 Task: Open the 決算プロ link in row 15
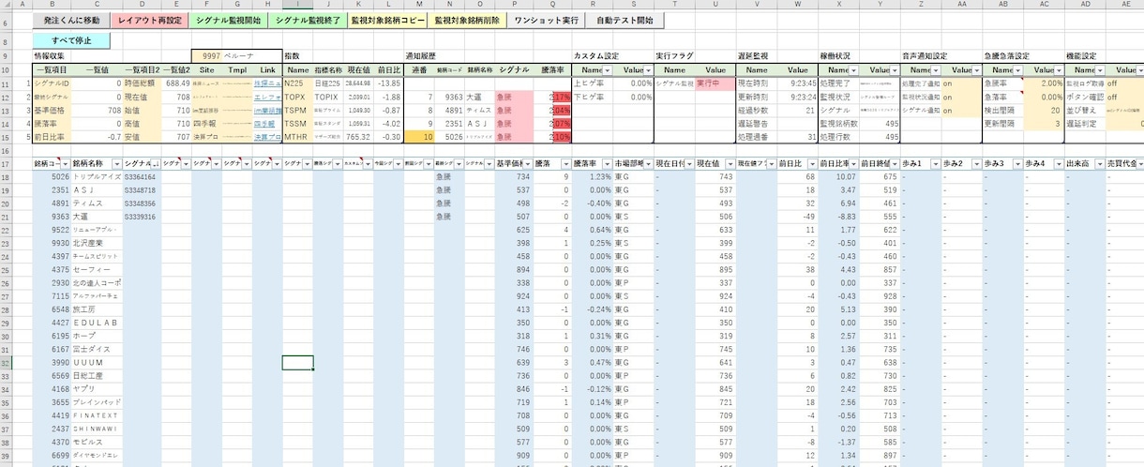point(268,137)
